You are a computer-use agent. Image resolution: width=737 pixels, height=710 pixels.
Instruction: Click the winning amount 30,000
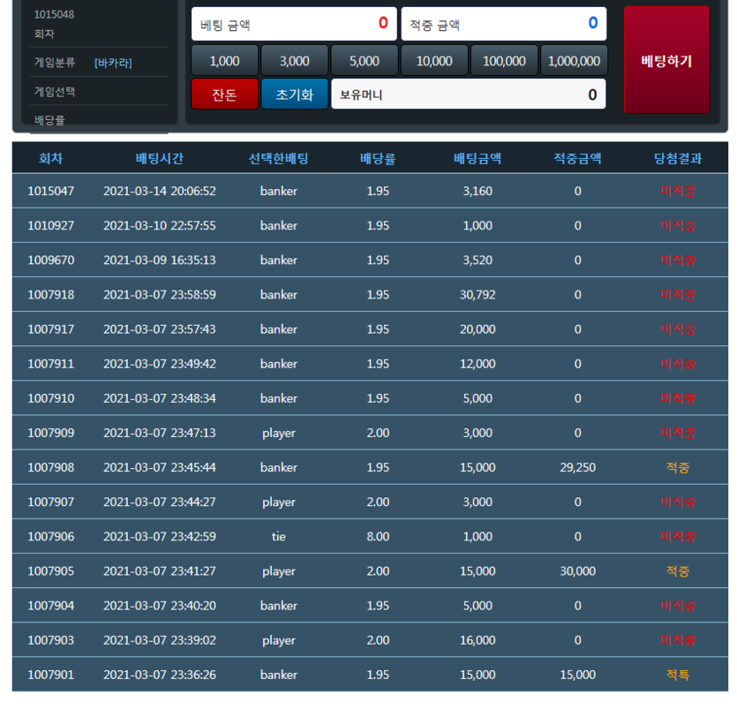(x=577, y=570)
